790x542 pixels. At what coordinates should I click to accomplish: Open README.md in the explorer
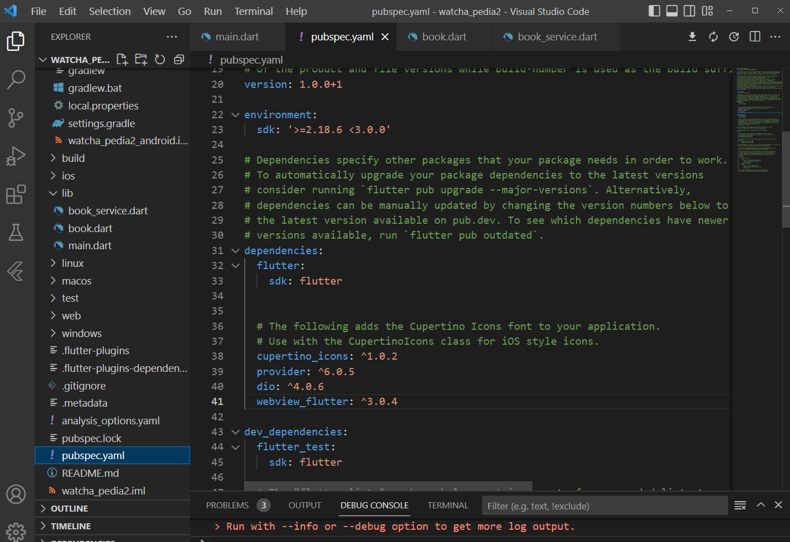click(x=90, y=473)
